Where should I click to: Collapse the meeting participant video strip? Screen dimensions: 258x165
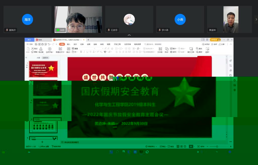pos(129,35)
